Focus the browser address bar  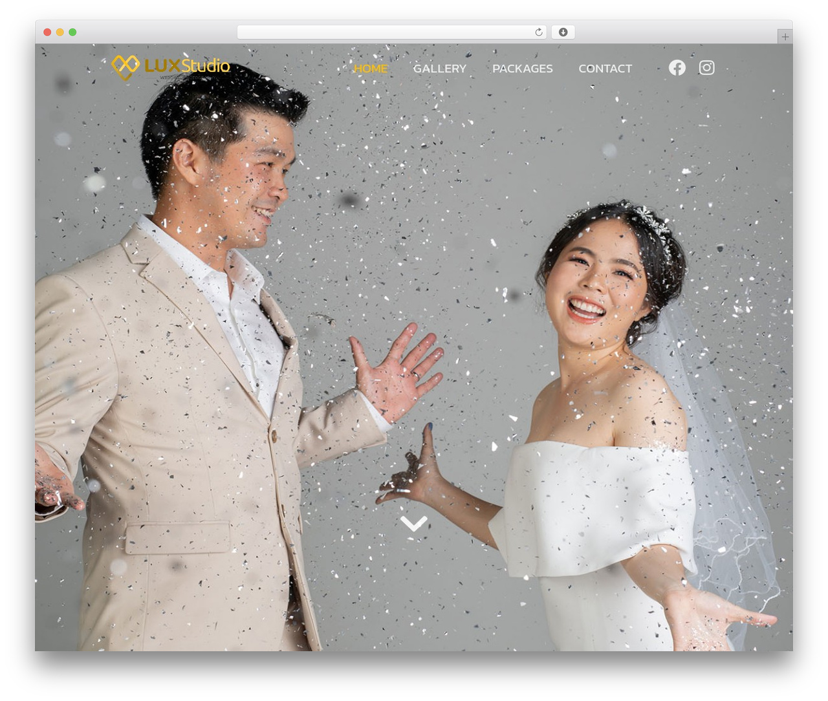[391, 32]
